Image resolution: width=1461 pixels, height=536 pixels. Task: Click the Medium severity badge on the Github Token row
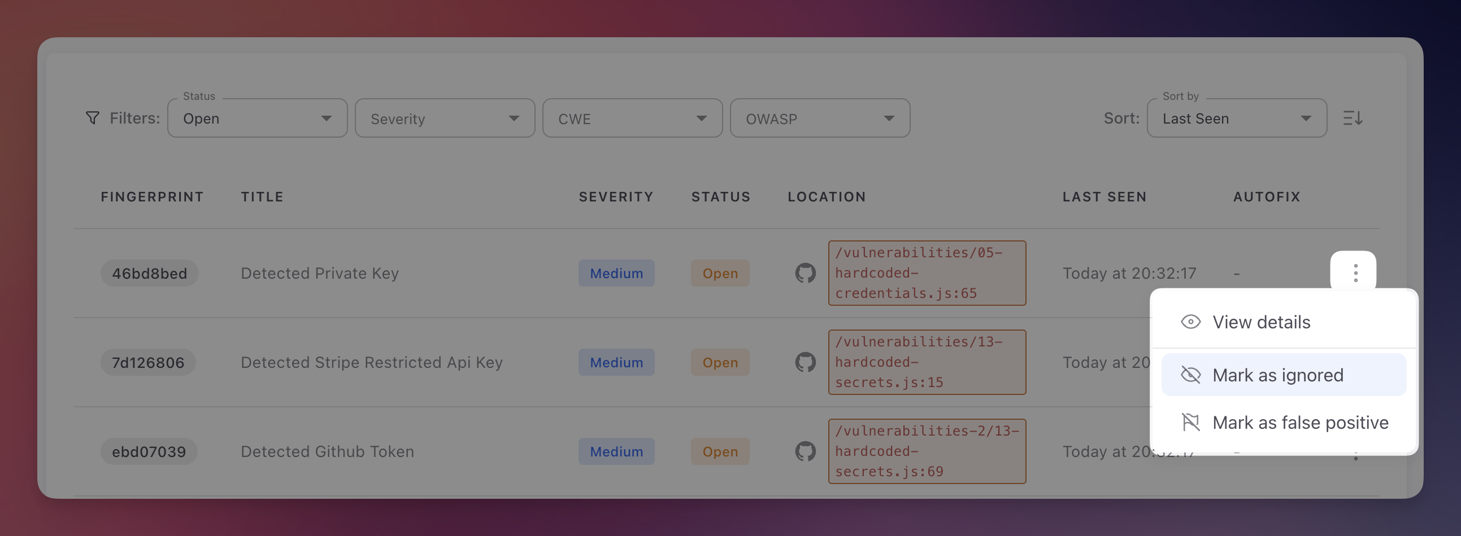pyautogui.click(x=616, y=451)
